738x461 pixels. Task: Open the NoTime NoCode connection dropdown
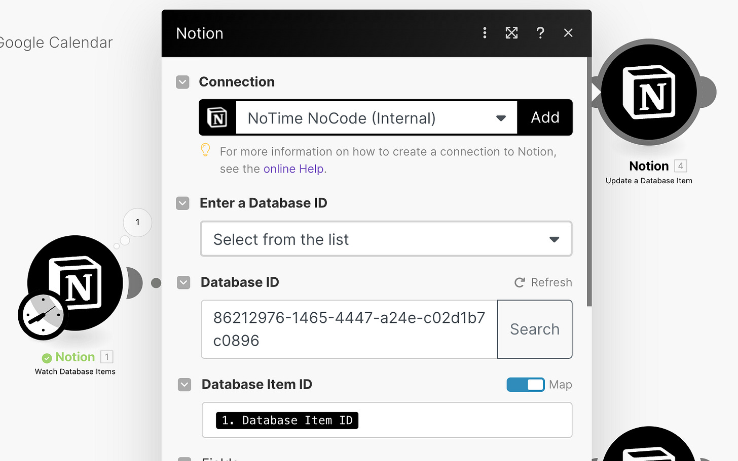click(x=376, y=118)
